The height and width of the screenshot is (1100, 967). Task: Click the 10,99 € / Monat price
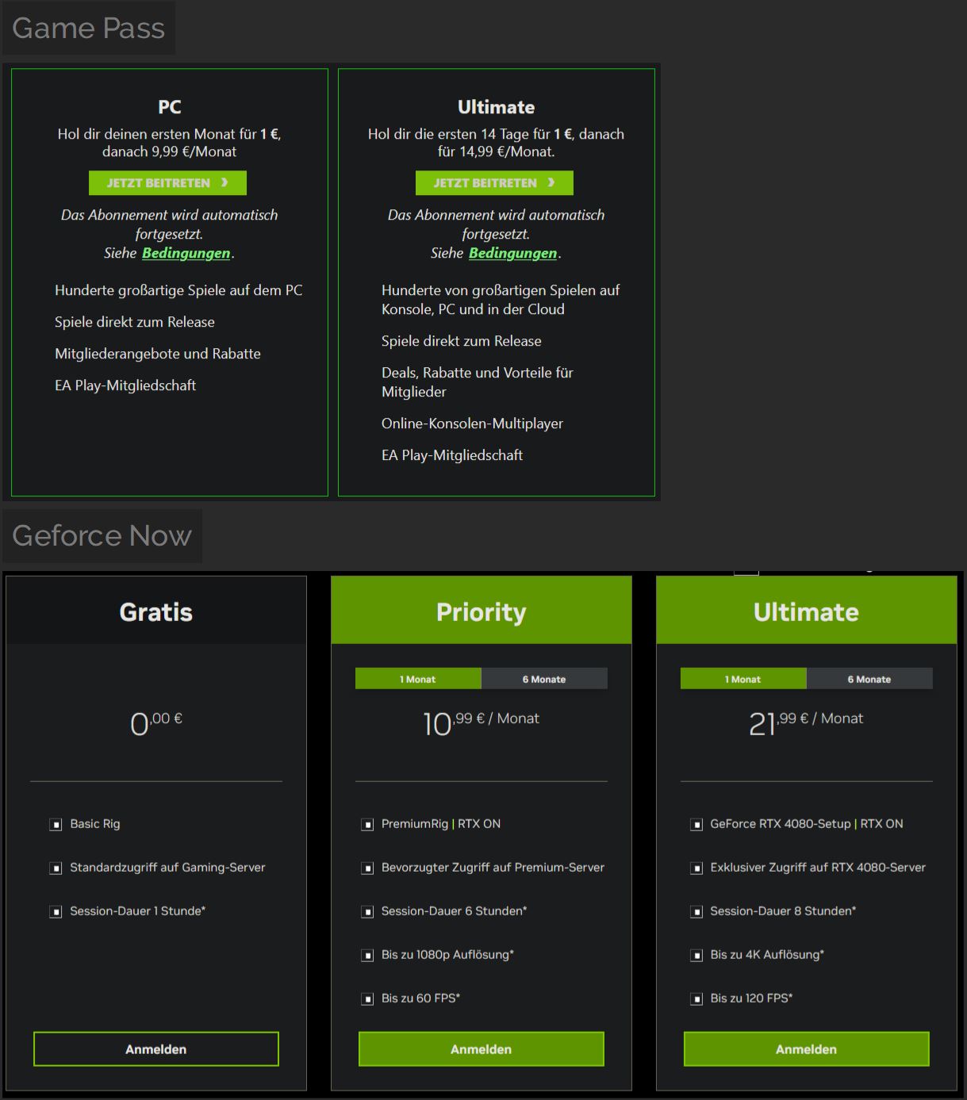click(482, 722)
